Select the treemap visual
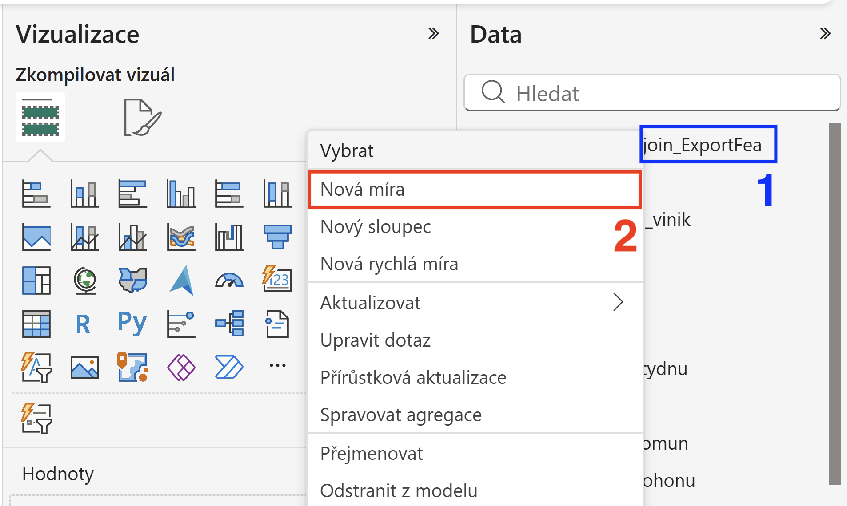 click(x=36, y=281)
